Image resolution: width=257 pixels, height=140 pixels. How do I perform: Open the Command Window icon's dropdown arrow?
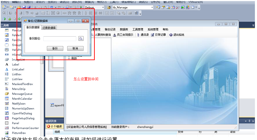(x=196, y=7)
